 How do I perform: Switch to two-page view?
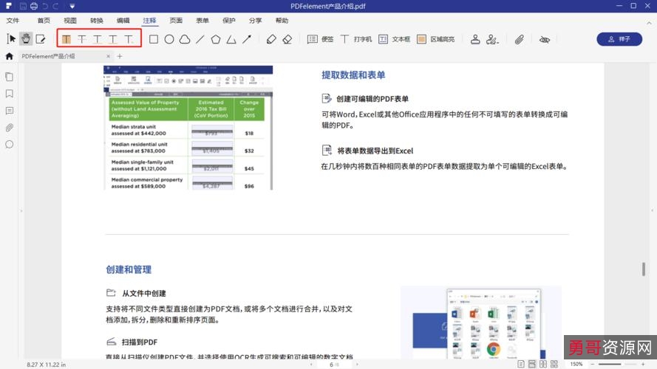[x=543, y=364]
